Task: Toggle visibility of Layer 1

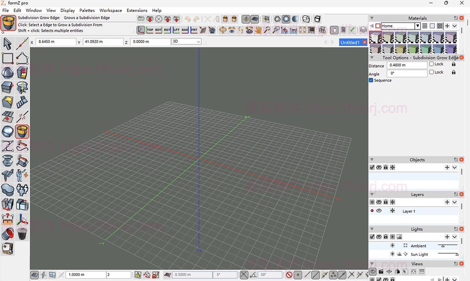Action: 378,210
